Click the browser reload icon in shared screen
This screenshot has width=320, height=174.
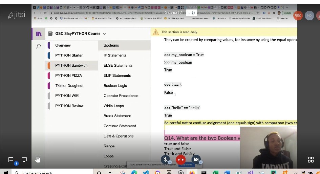pyautogui.click(x=45, y=13)
